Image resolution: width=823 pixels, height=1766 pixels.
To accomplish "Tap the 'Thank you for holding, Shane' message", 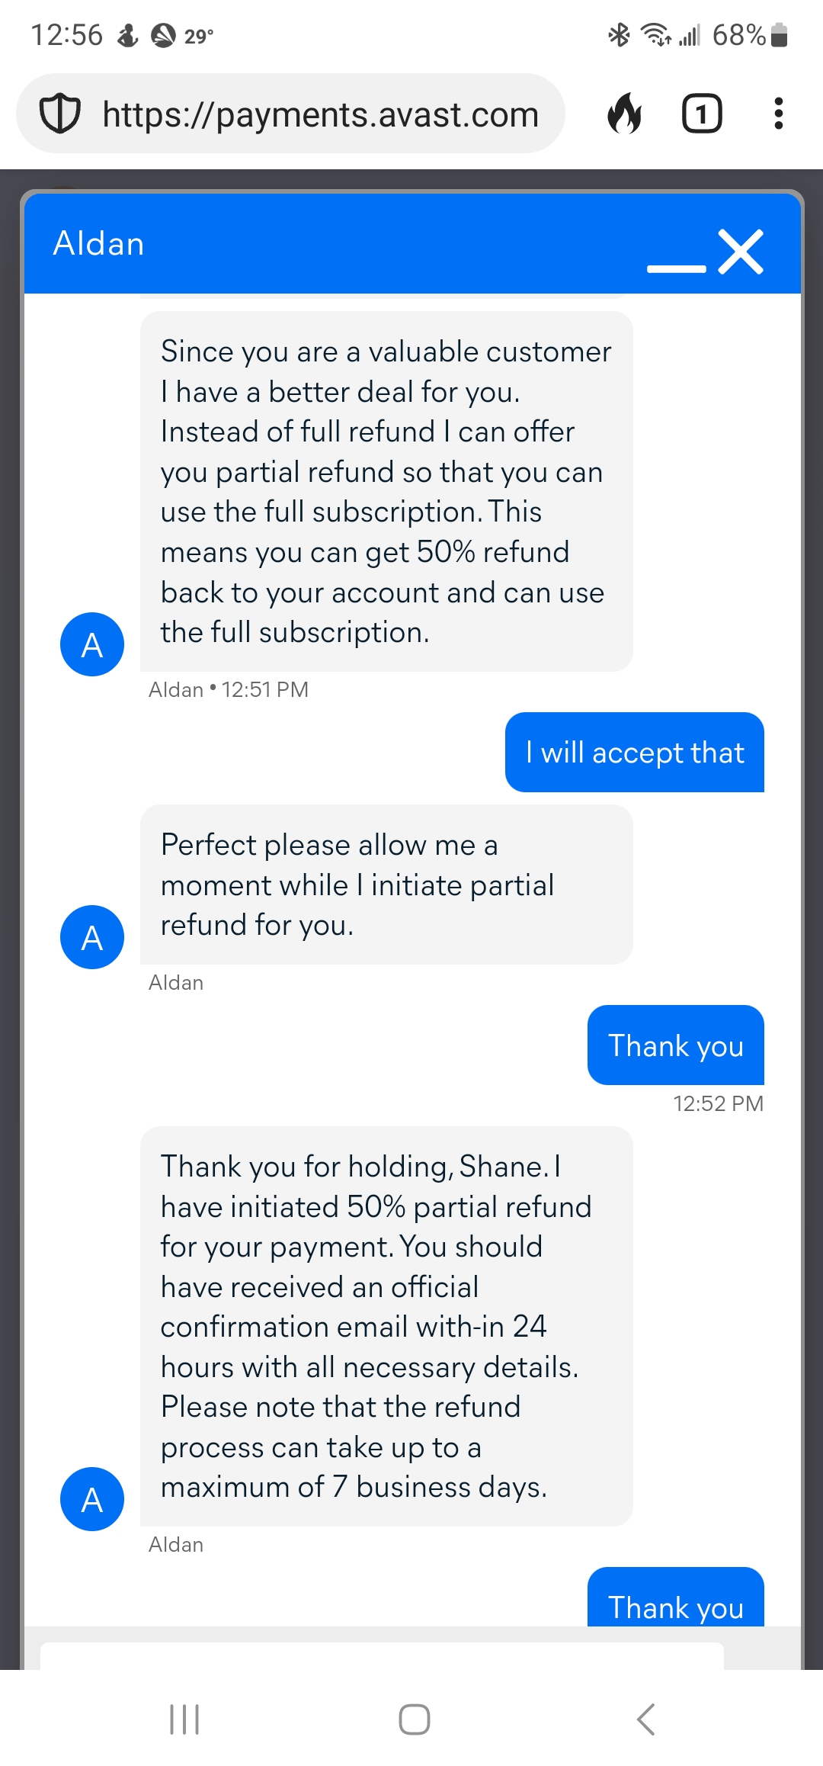I will 386,1327.
